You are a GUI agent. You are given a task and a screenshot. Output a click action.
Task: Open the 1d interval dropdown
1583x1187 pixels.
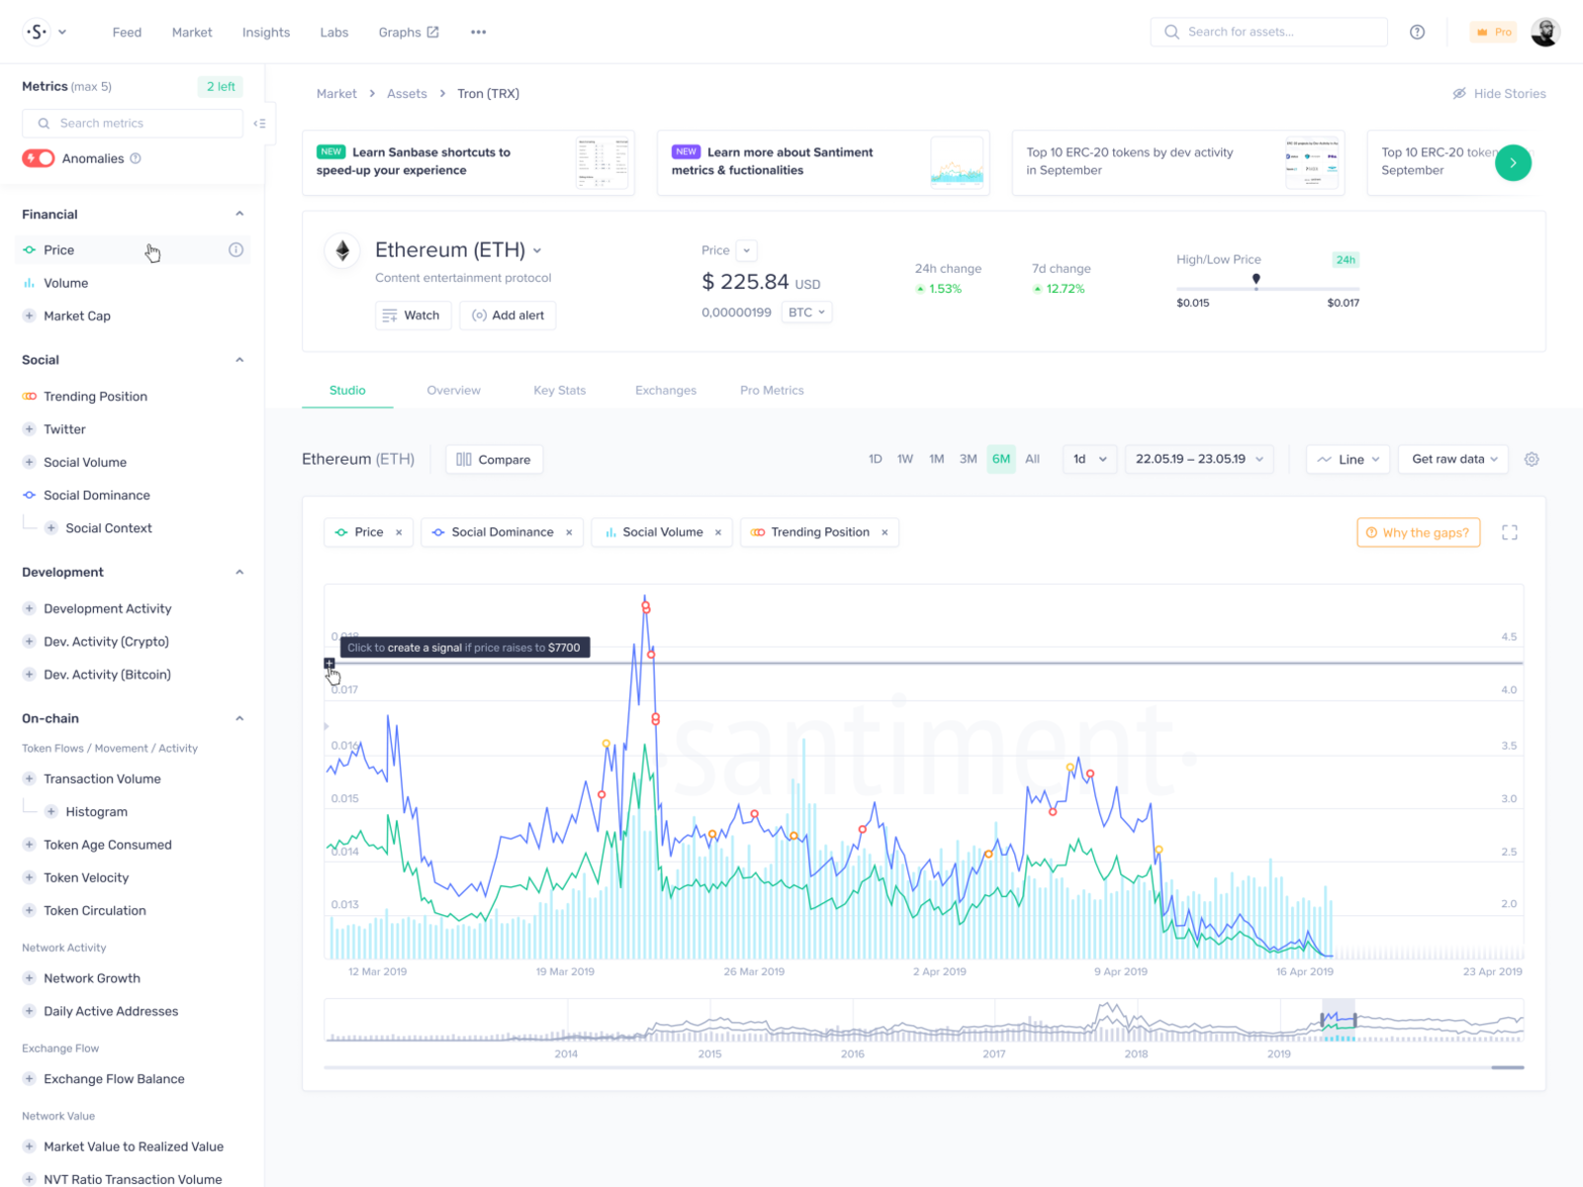point(1089,459)
